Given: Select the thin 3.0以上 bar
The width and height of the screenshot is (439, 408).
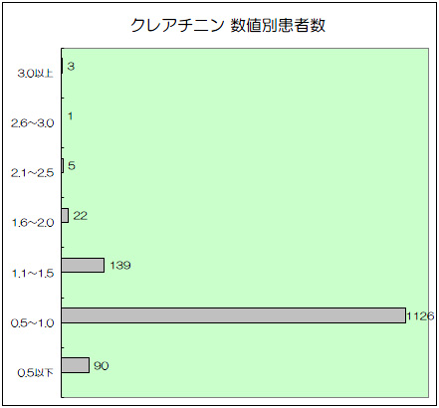Looking at the screenshot, I should coord(62,66).
